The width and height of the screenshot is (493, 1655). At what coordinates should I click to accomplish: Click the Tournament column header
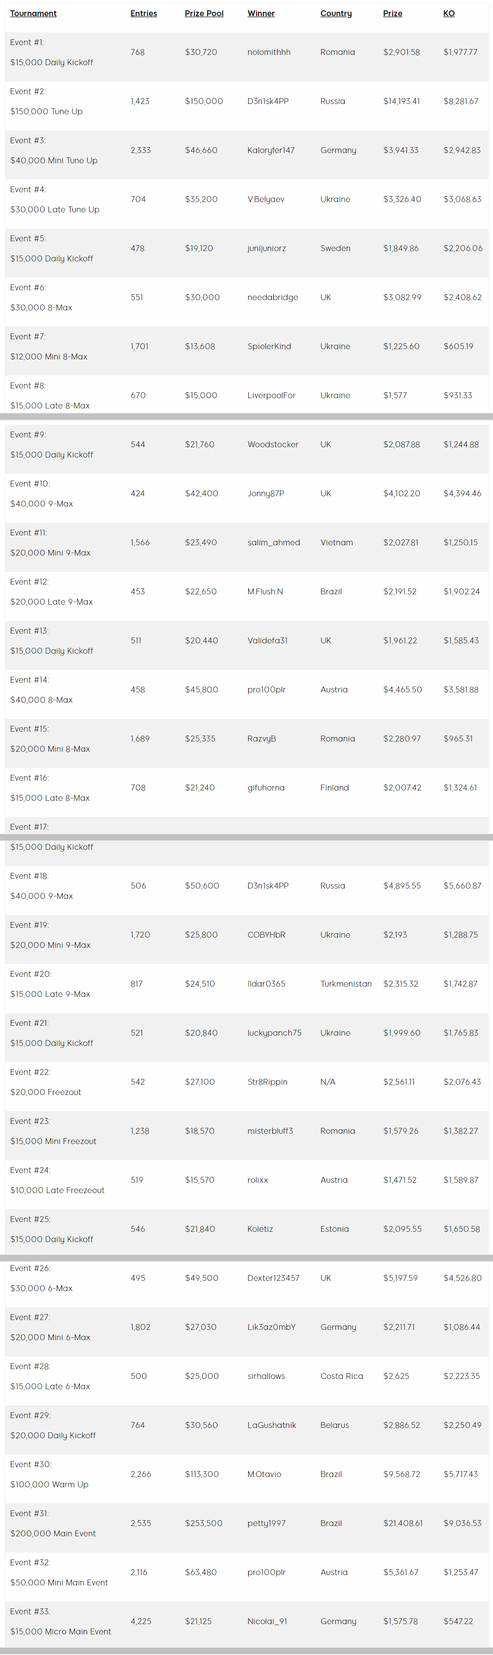click(33, 14)
